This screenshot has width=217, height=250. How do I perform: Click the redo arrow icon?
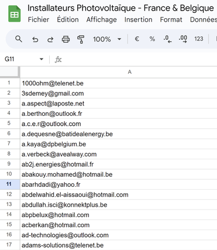(x=50, y=39)
